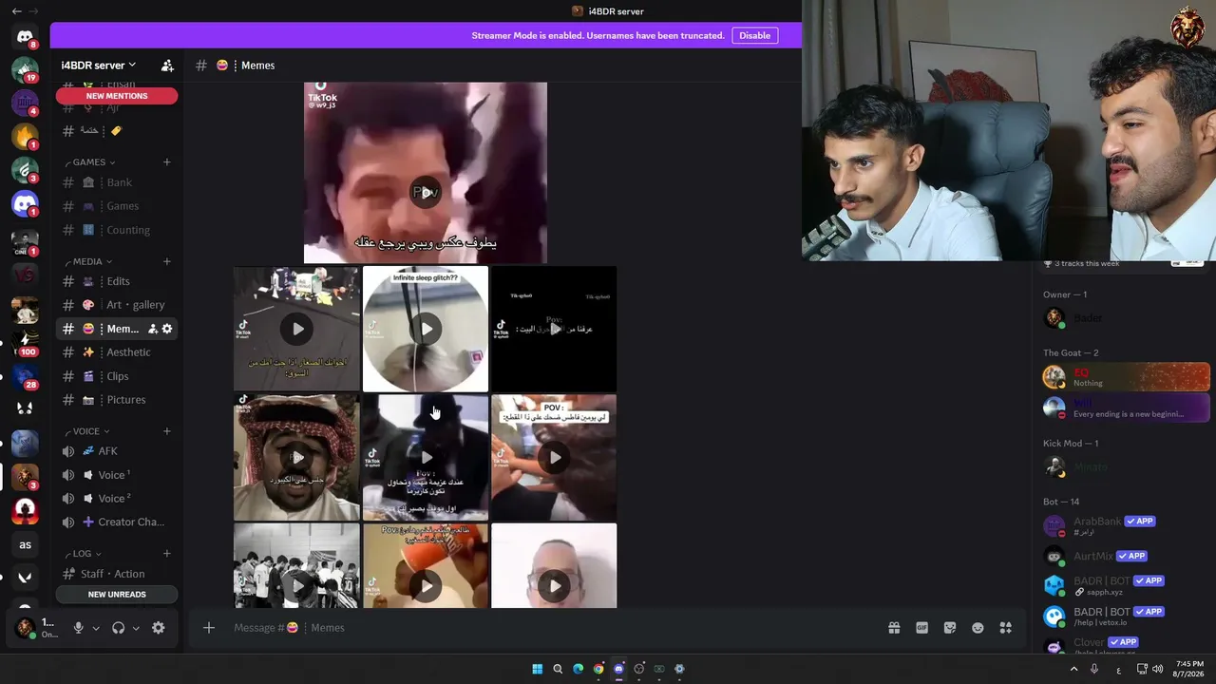The width and height of the screenshot is (1216, 684).
Task: Open microphone input options arrow
Action: [x=96, y=628]
